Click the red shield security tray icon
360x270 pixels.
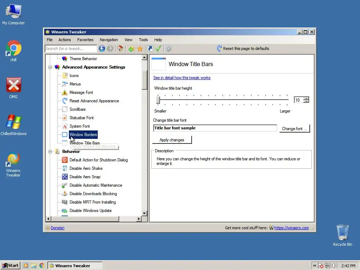coord(321,266)
